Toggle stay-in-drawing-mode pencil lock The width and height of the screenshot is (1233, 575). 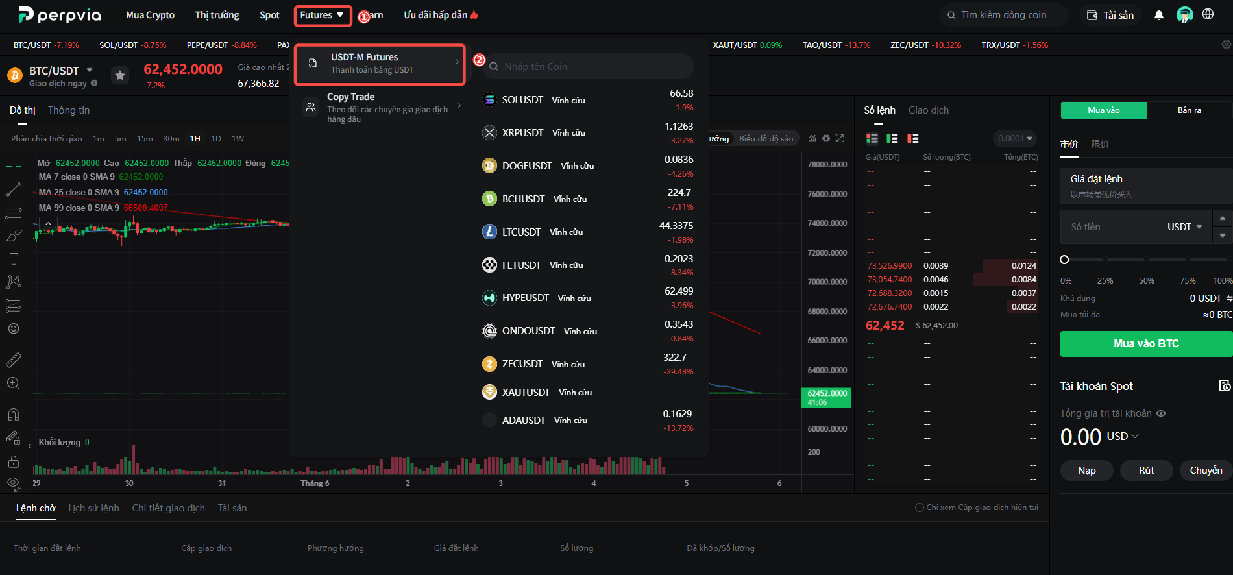[x=14, y=437]
